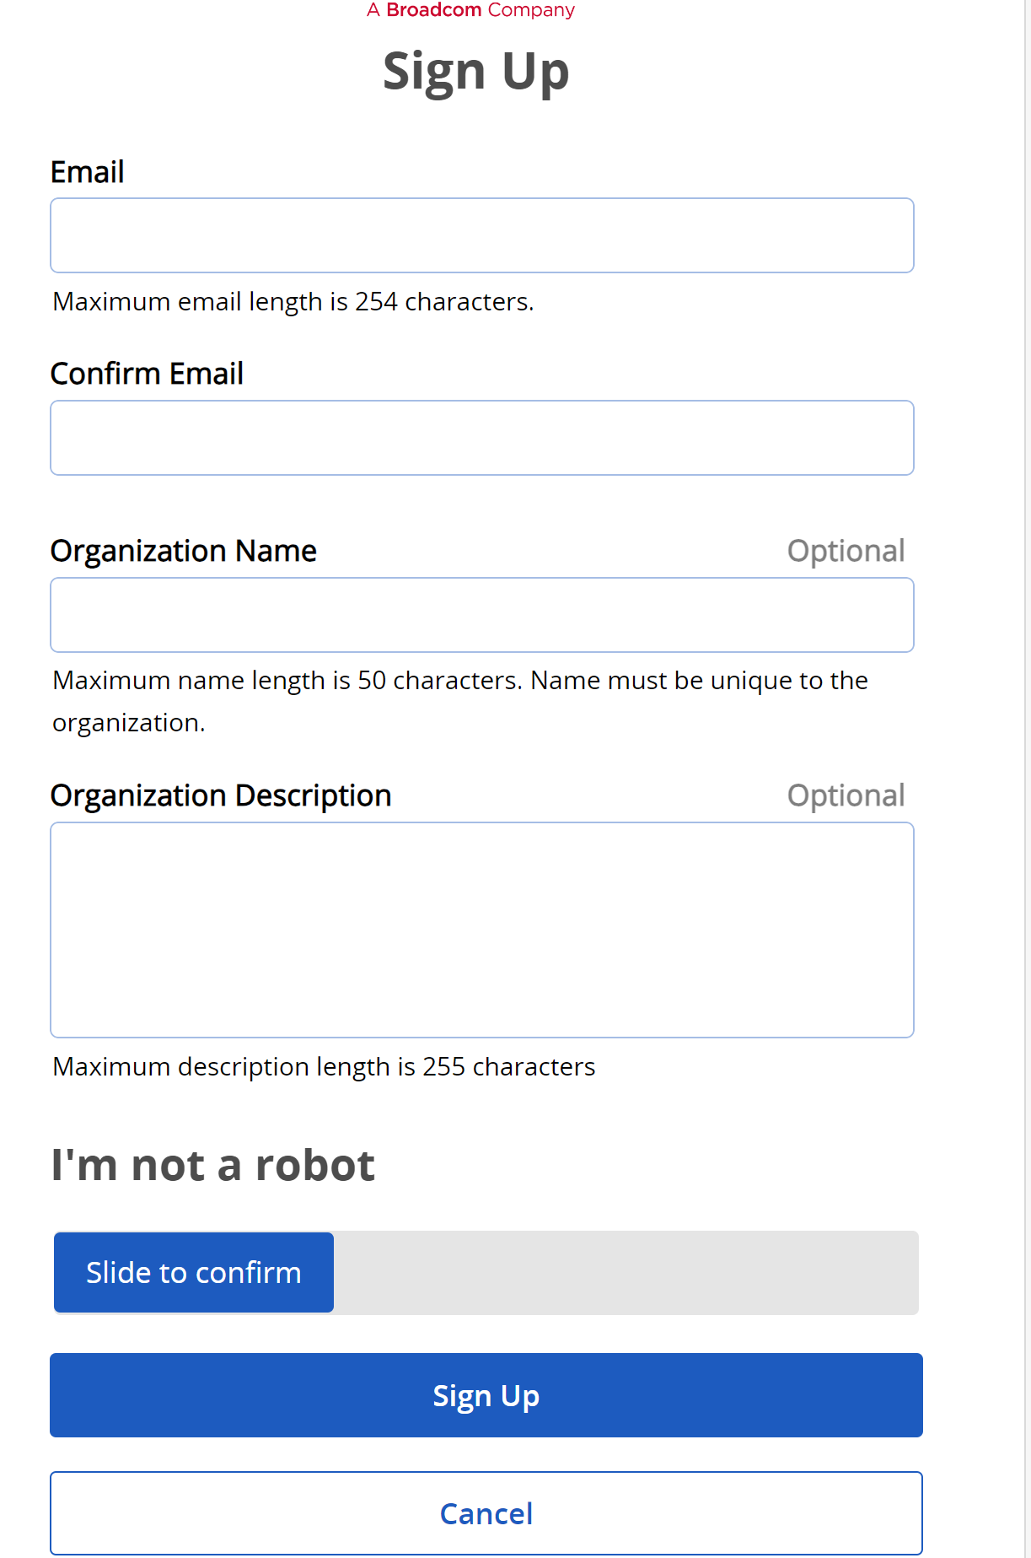Click the maximum email length hint text

(x=293, y=301)
